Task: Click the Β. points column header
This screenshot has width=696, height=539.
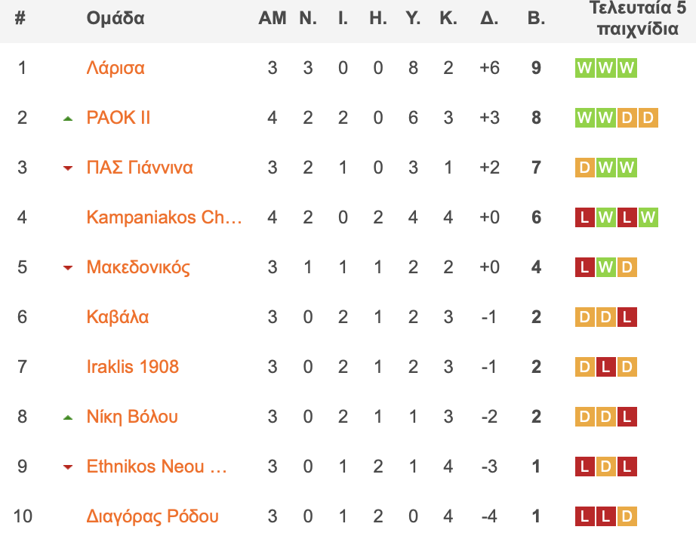Action: click(x=536, y=18)
